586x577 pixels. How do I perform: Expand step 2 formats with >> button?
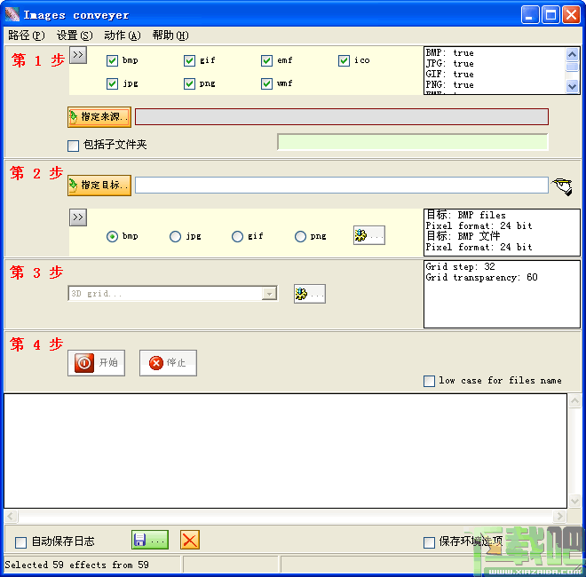(78, 217)
